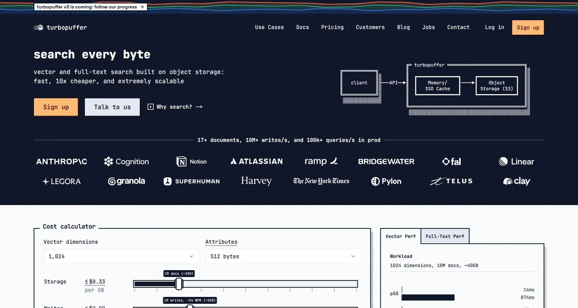Click the Cognition customer logo
This screenshot has height=308, width=578.
click(127, 161)
